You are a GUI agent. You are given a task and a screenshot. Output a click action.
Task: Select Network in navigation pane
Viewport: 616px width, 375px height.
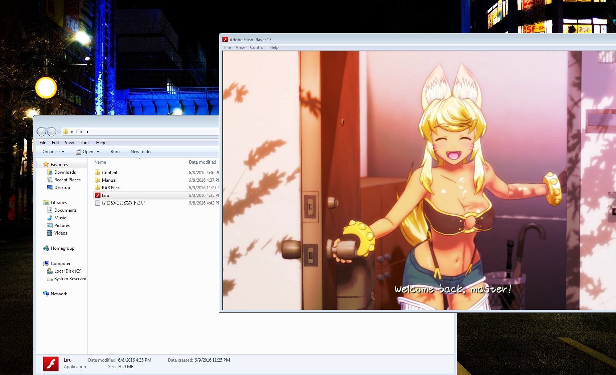(x=59, y=294)
